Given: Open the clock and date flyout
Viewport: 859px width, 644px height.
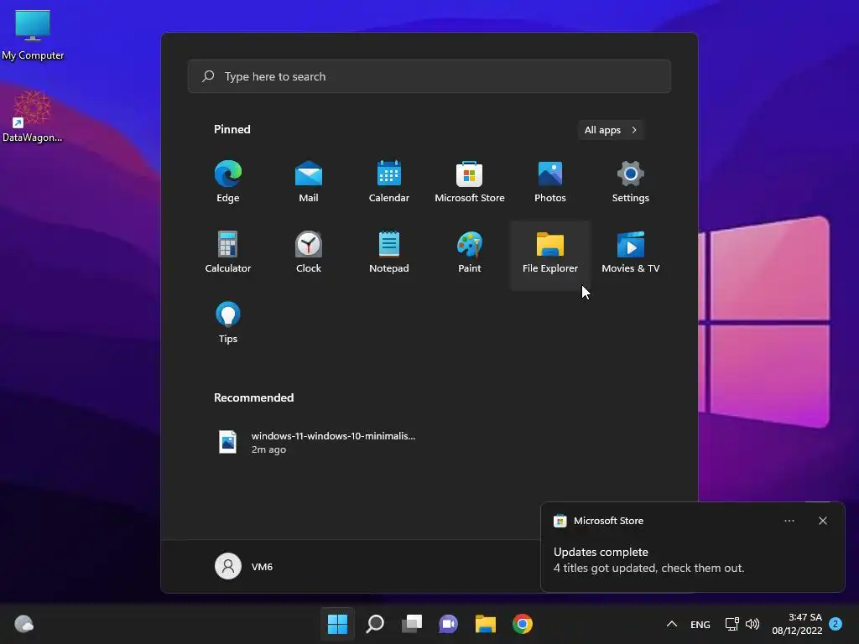Looking at the screenshot, I should 797,624.
